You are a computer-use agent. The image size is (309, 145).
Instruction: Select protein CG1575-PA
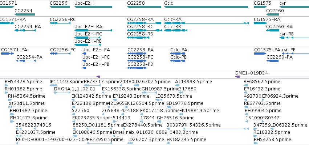point(260,54)
